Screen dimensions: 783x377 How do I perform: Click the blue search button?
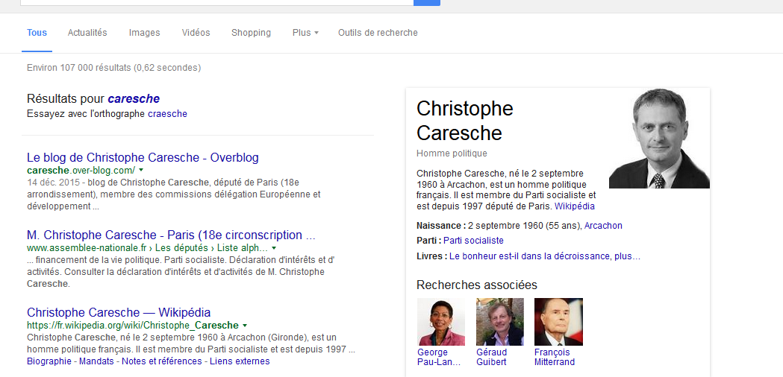[x=427, y=2]
